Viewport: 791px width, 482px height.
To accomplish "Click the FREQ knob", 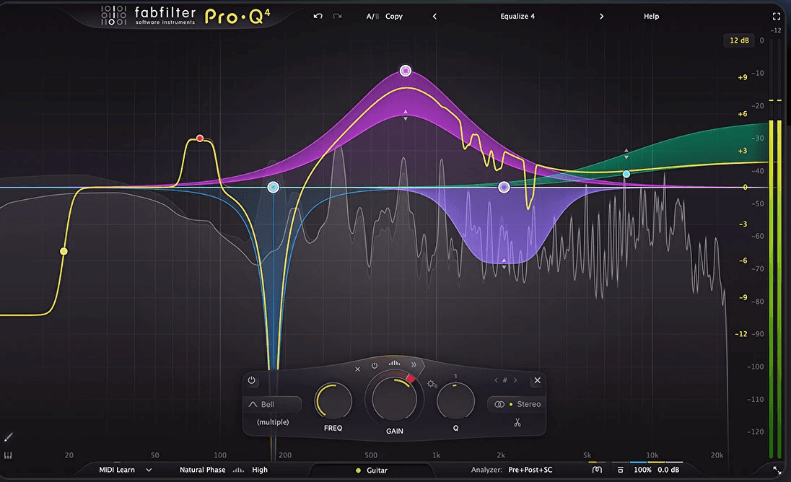I will pos(333,400).
